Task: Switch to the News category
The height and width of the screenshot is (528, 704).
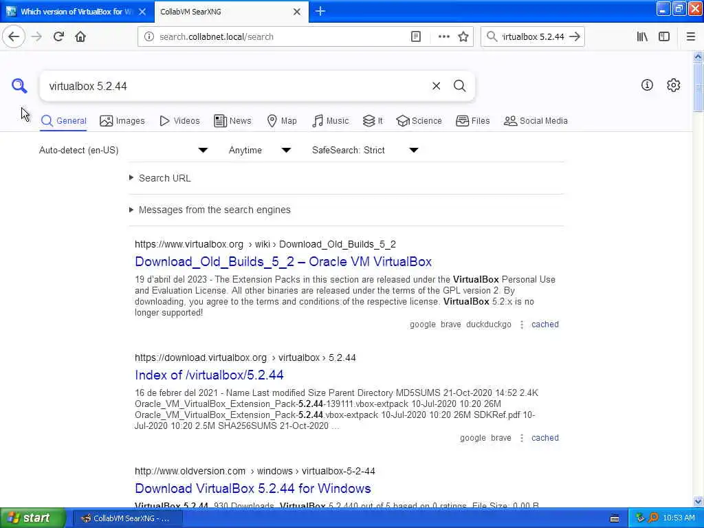Action: [x=232, y=121]
